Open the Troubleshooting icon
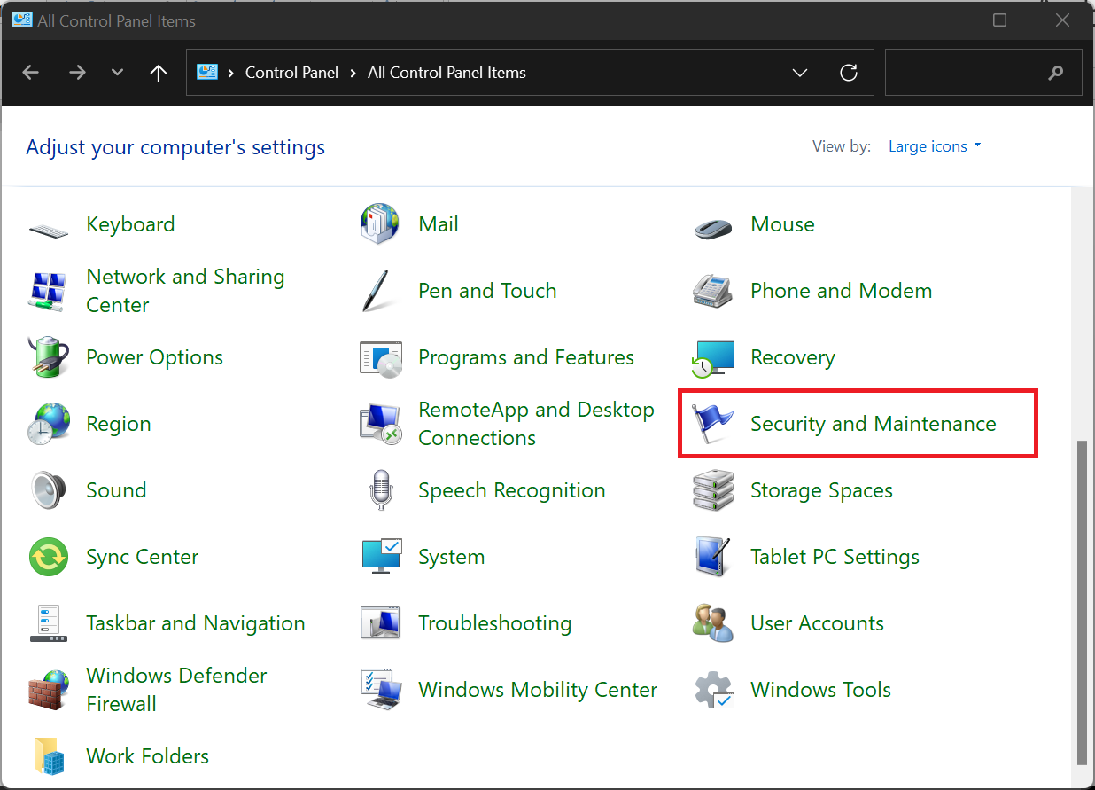The image size is (1095, 790). (381, 623)
